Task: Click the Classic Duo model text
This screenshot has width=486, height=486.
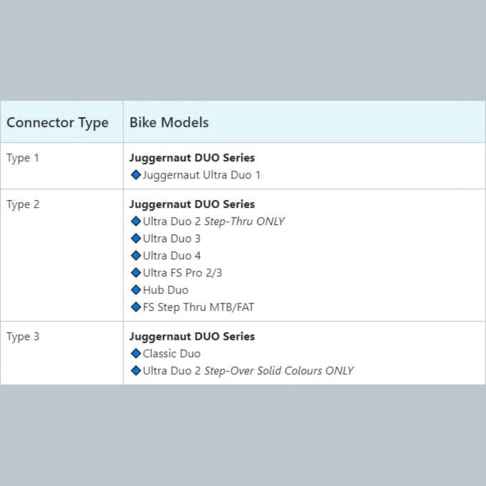Action: tap(171, 354)
